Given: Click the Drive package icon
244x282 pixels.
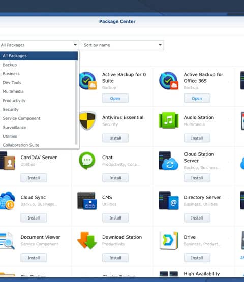Looking at the screenshot, I should coord(169,240).
